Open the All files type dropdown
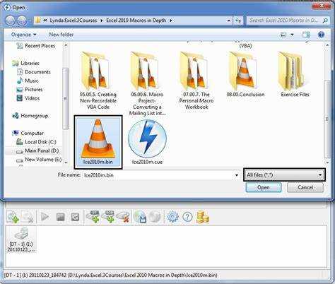Screen dimensions: 335x284 coord(284,174)
